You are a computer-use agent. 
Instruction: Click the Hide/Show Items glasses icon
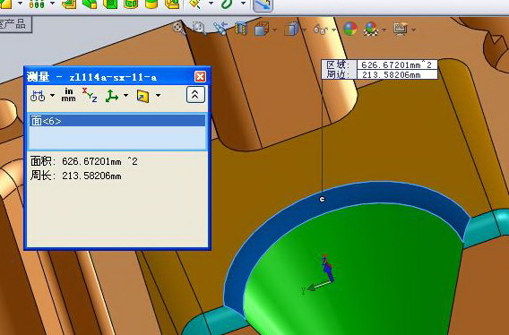click(321, 30)
